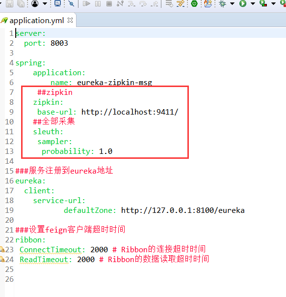Viewport: 286px width, 297px height.
Task: Toggle Skip All Breakpoints icon
Action: pyautogui.click(x=71, y=3)
